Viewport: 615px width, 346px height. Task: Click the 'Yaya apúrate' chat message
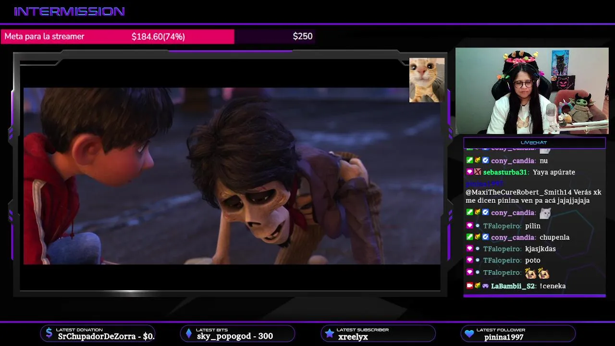(x=554, y=172)
